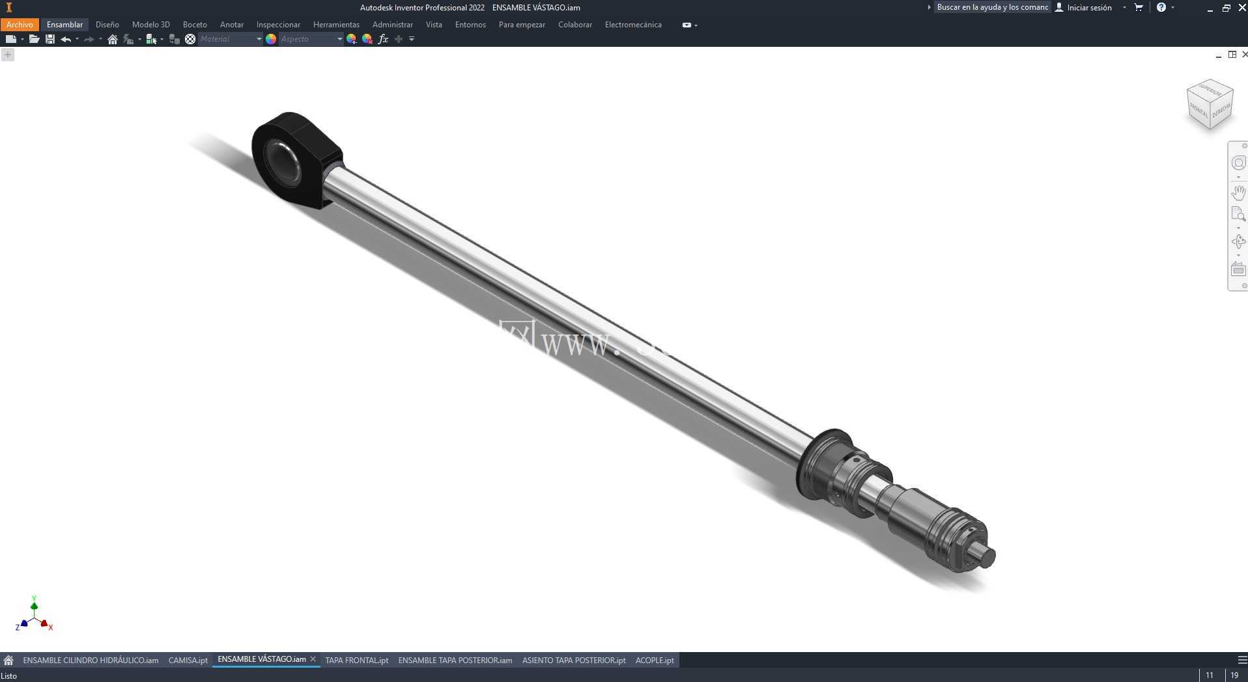Toggle the ribbon display mode button
This screenshot has width=1248, height=682.
687,25
